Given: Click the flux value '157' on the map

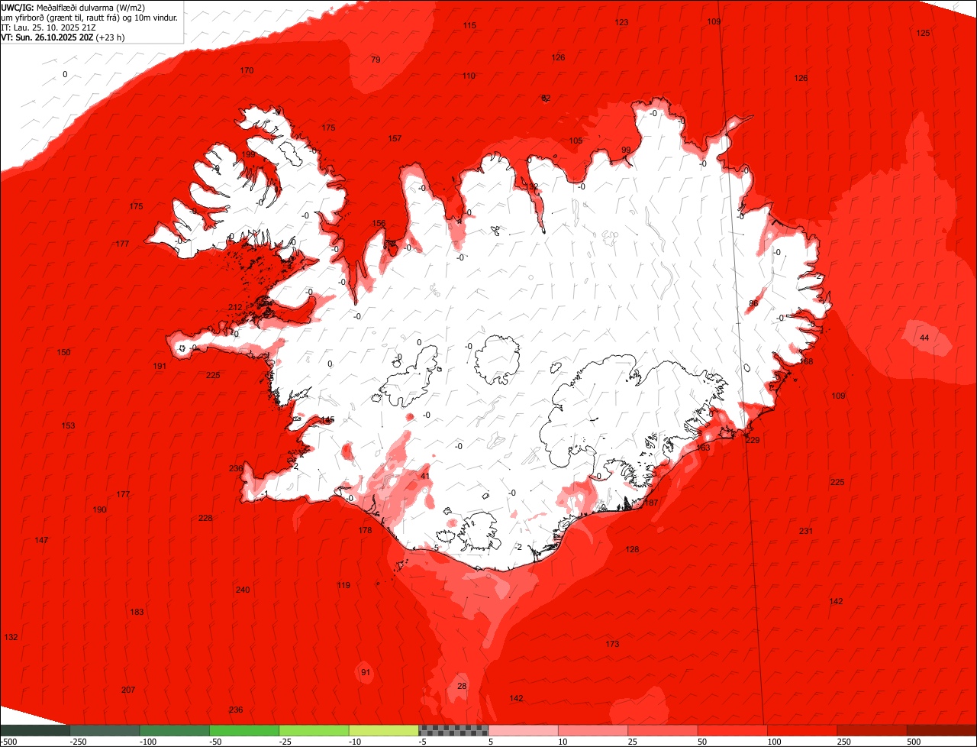Looking at the screenshot, I should 395,138.
